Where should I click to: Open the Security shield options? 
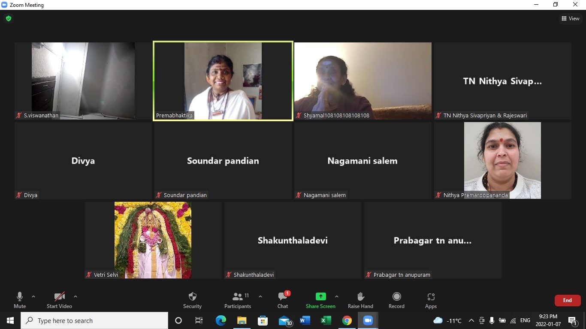click(x=192, y=300)
